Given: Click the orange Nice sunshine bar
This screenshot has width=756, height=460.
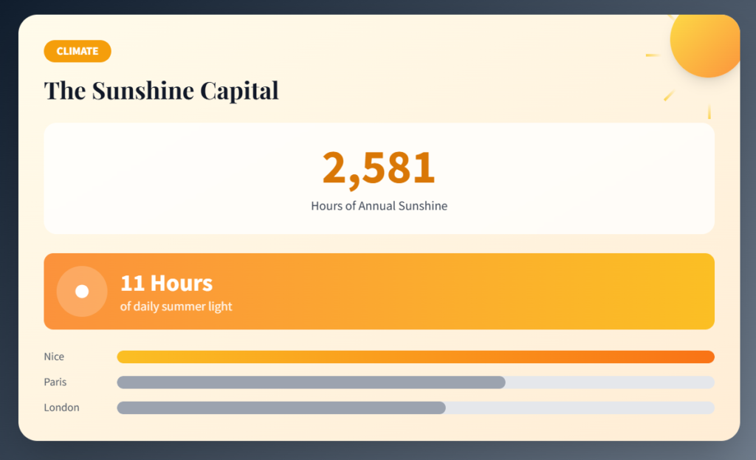Looking at the screenshot, I should (415, 357).
